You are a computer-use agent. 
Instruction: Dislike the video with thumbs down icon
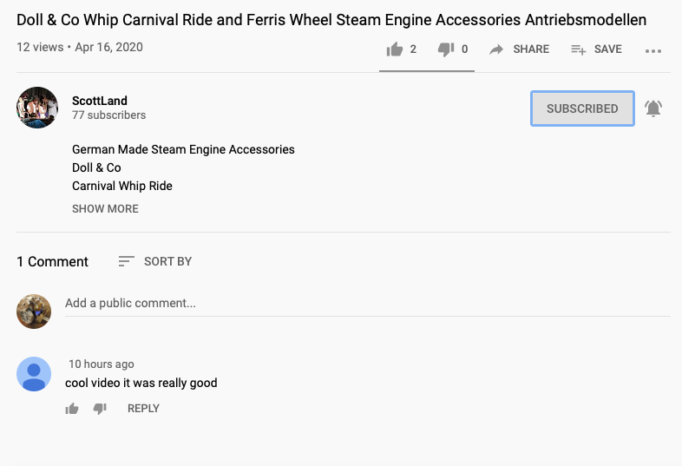pyautogui.click(x=446, y=49)
